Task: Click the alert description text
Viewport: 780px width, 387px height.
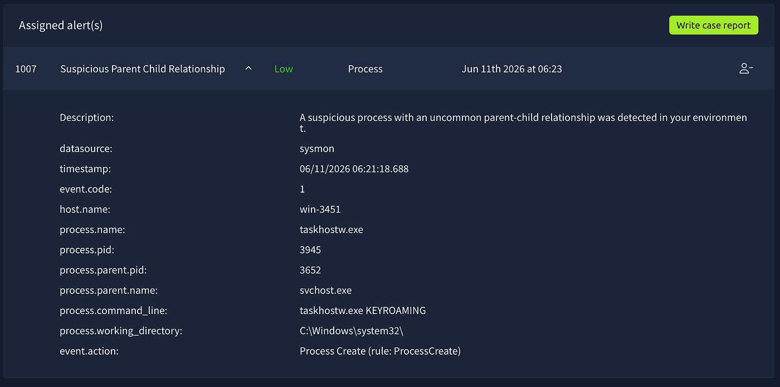Action: 523,123
